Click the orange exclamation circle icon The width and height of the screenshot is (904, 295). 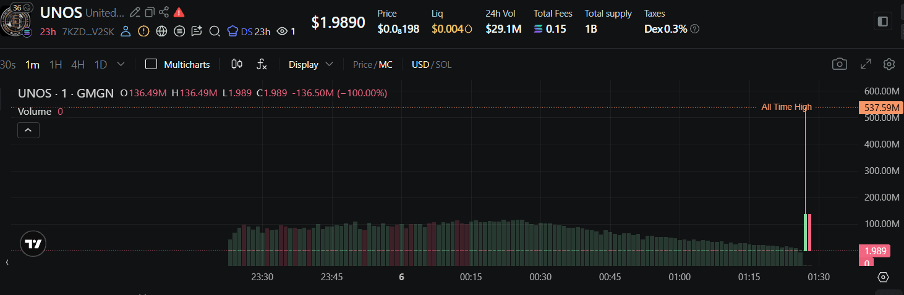[143, 31]
